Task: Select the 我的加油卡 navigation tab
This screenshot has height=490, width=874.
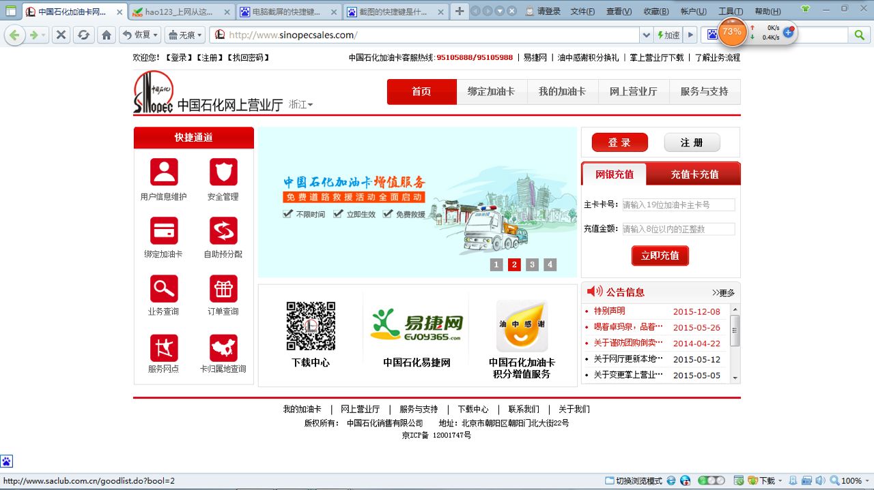Action: point(562,91)
